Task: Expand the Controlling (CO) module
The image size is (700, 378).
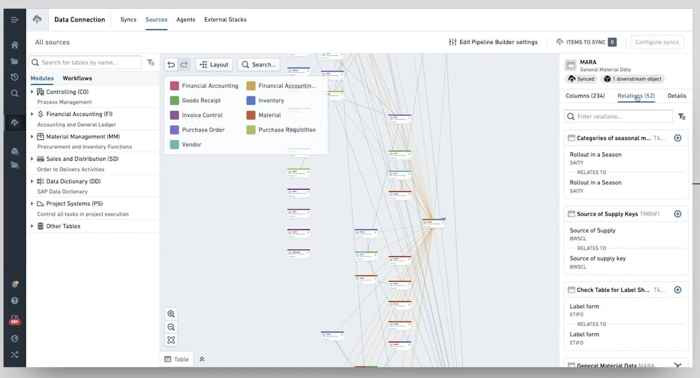Action: 33,91
